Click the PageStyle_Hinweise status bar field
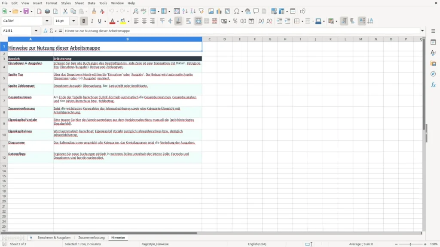The width and height of the screenshot is (440, 247). 155,244
